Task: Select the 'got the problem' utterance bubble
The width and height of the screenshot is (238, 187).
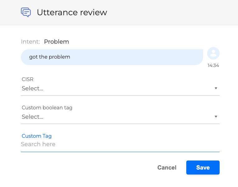Action: tap(50, 57)
